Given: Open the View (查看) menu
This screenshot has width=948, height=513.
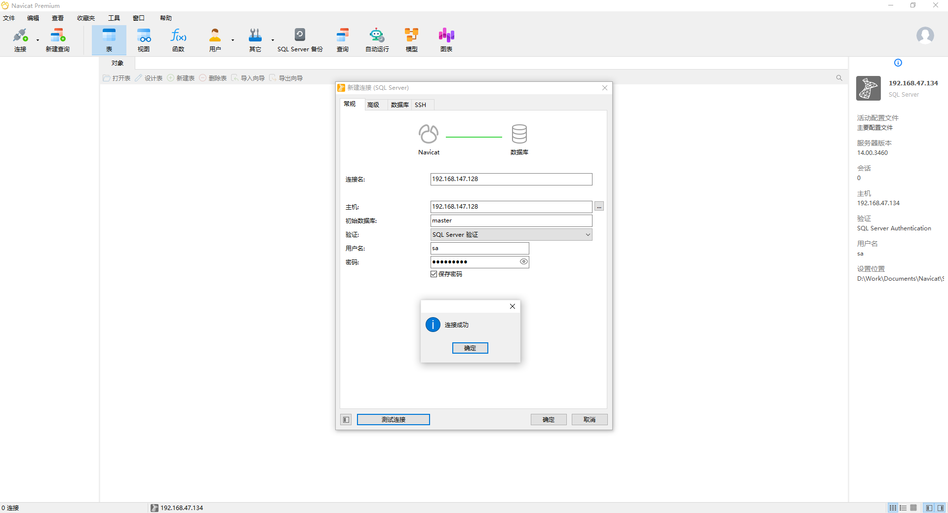Looking at the screenshot, I should point(58,18).
